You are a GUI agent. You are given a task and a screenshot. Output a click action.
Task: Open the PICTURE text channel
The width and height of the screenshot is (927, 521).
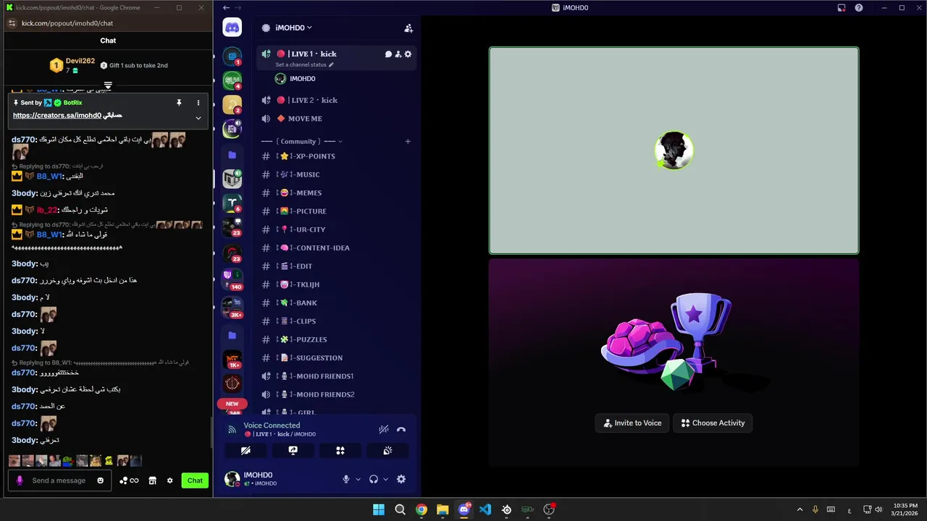(x=336, y=211)
